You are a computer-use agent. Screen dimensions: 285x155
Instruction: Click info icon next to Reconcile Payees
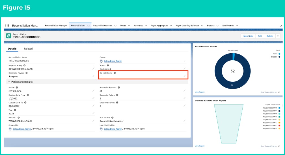coord(27,73)
